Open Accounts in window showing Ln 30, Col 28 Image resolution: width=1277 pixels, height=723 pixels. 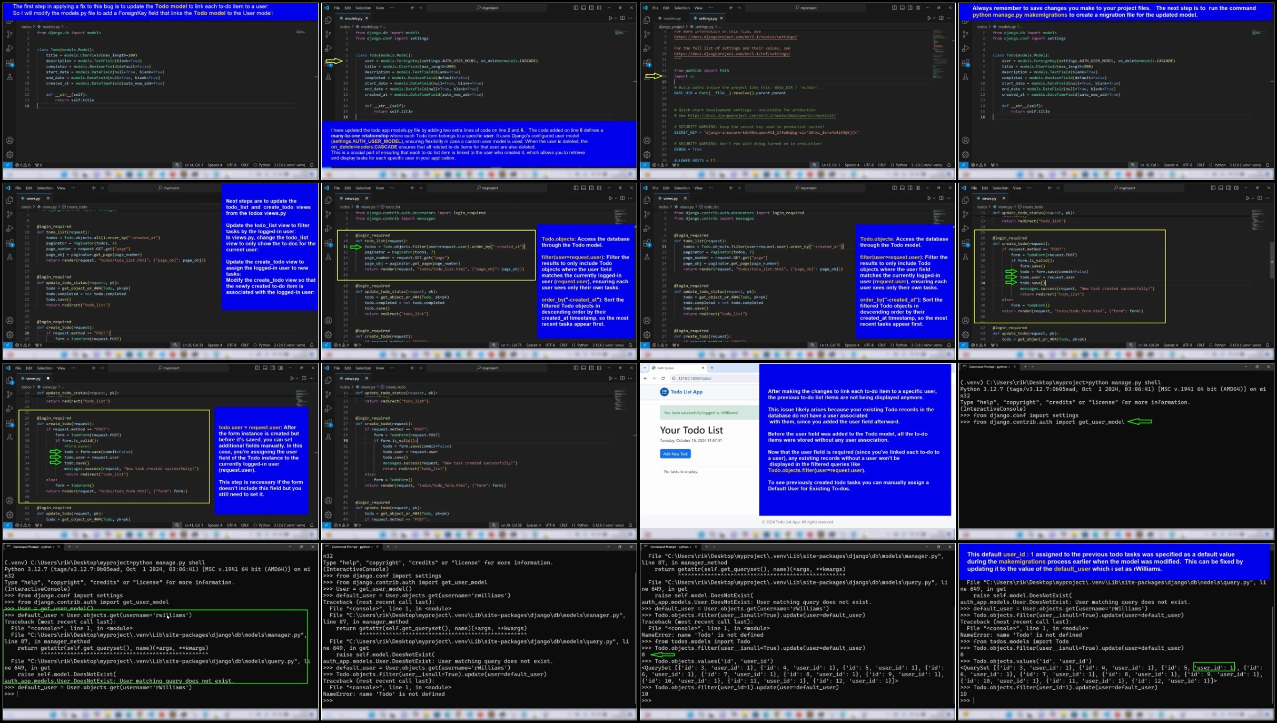click(x=328, y=501)
